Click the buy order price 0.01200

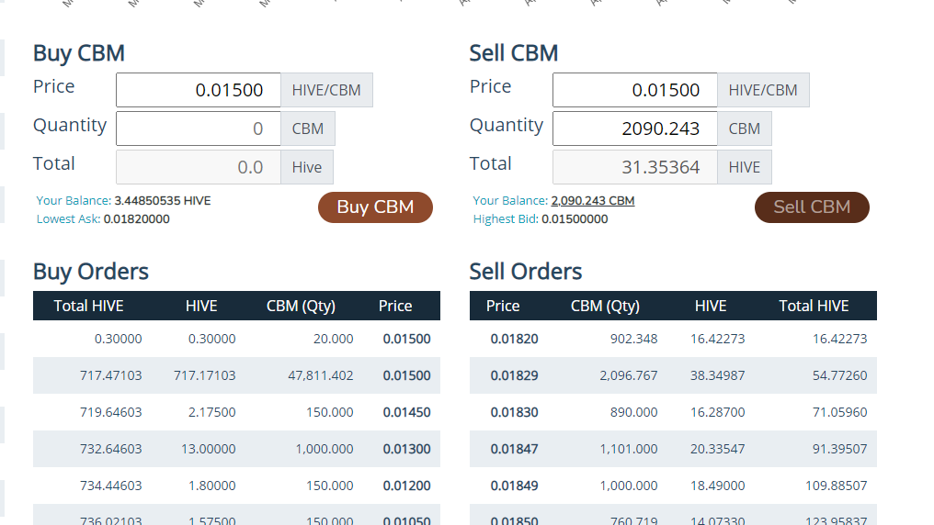pyautogui.click(x=407, y=486)
